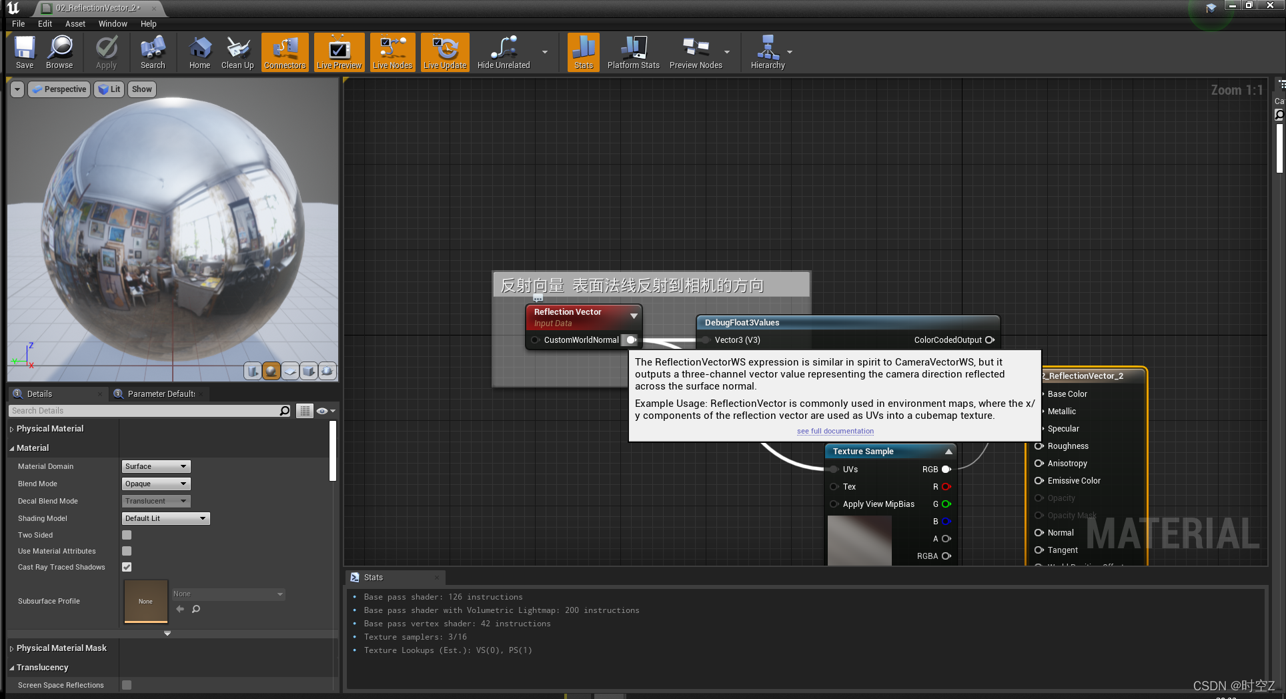Open the Blend Mode dropdown
The width and height of the screenshot is (1286, 699).
click(155, 484)
